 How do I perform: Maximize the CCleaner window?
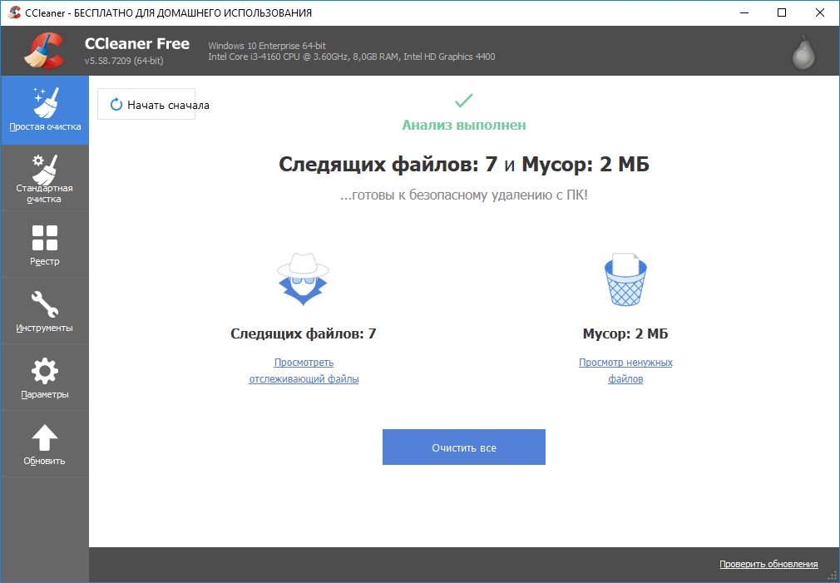(782, 12)
